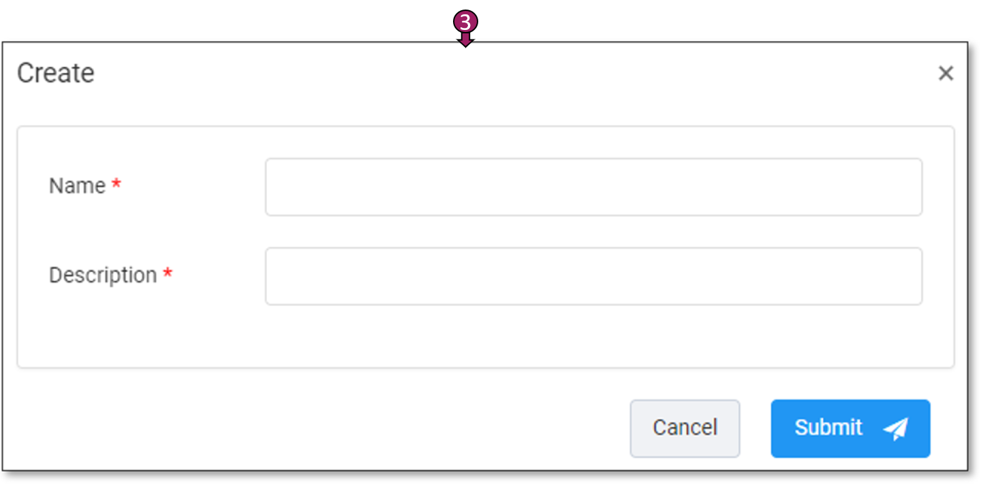Click the "Create" dialog title text
981x487 pixels.
[x=55, y=74]
